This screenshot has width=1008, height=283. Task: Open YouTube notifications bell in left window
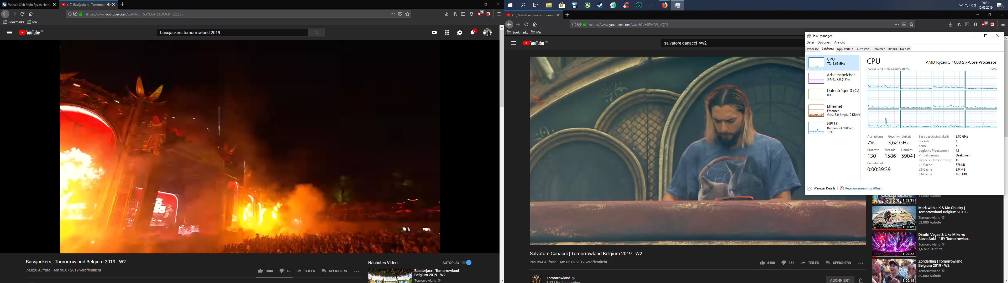472,33
